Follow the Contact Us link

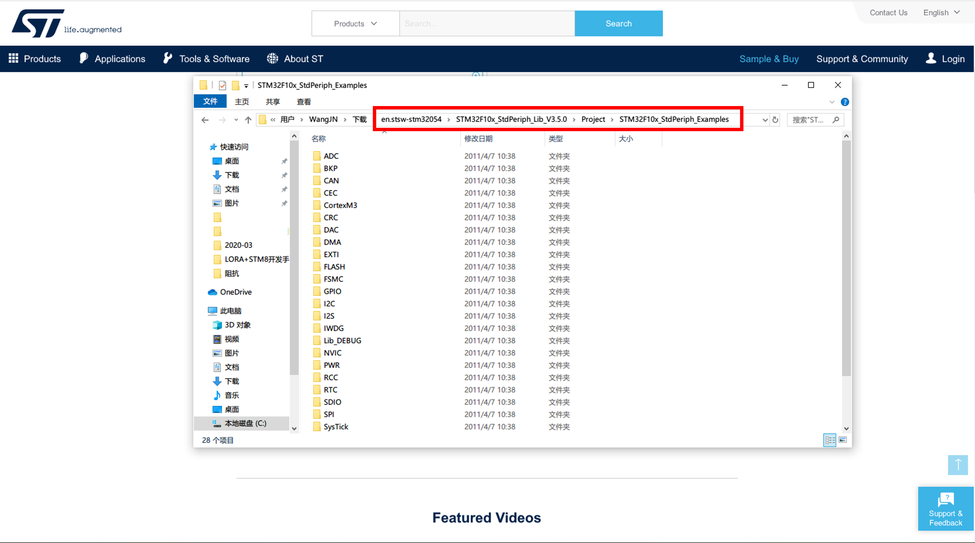click(x=888, y=12)
